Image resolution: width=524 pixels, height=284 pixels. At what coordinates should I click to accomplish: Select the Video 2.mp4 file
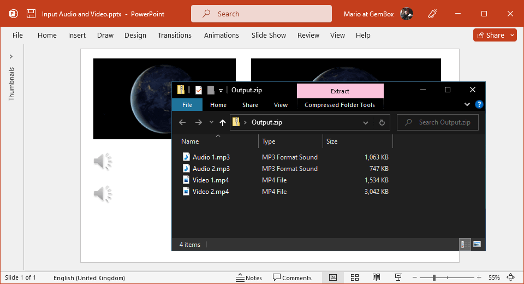click(210, 192)
